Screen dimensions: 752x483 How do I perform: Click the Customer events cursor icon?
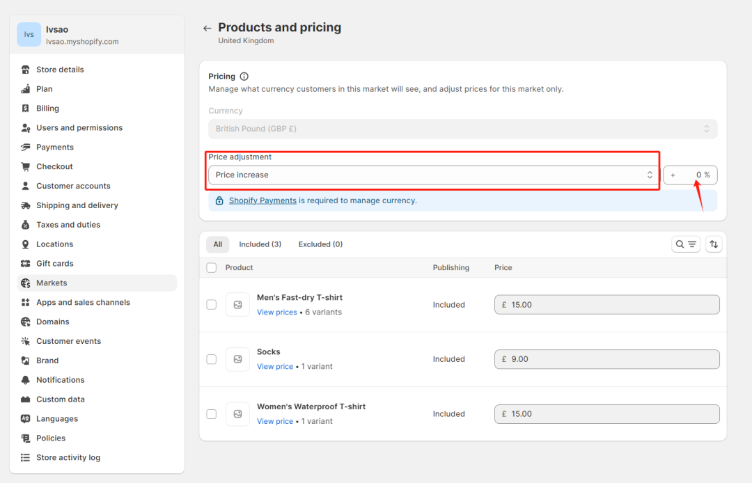[x=26, y=341]
